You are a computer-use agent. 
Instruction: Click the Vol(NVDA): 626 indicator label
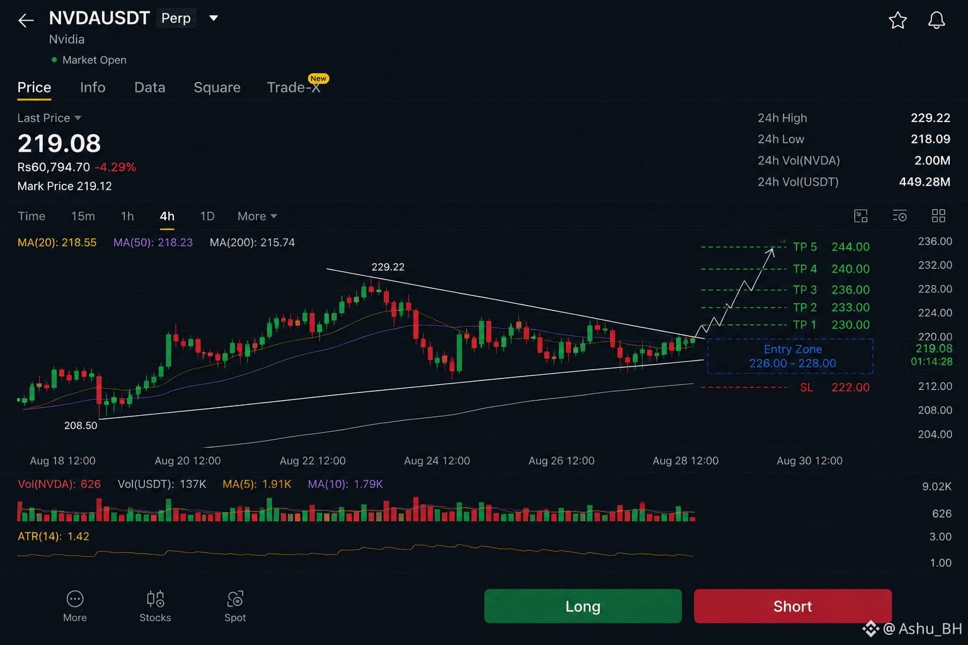(59, 484)
